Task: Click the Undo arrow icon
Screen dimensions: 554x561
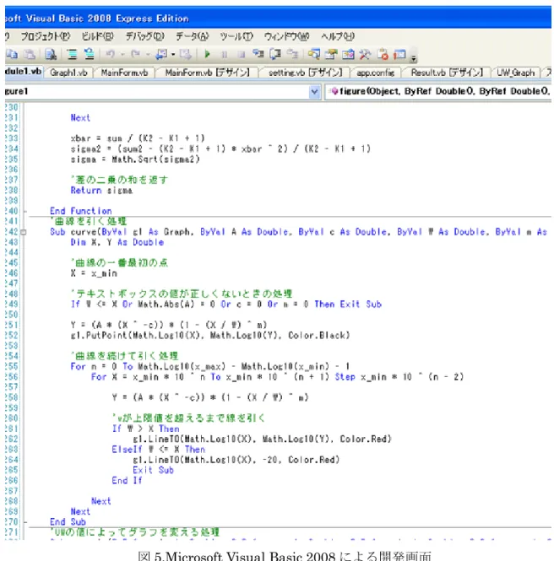Action: (111, 54)
